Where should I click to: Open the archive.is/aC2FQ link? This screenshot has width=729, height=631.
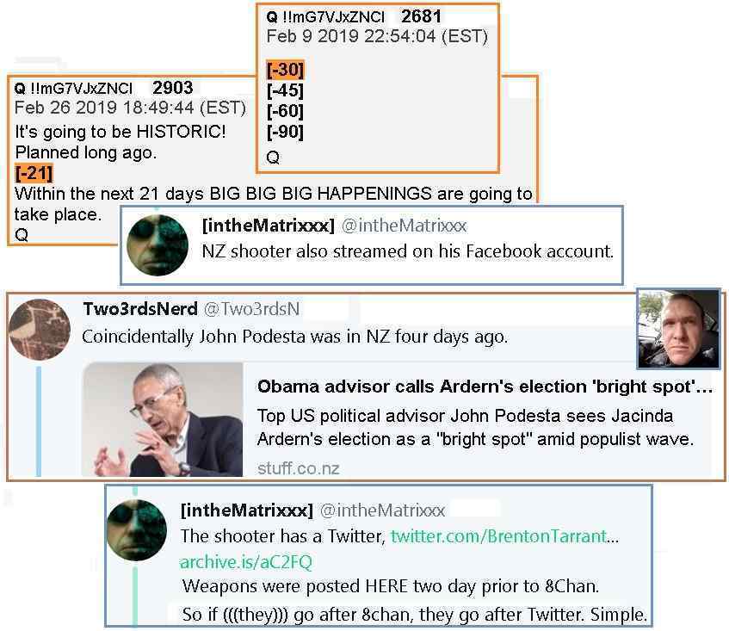tap(245, 562)
